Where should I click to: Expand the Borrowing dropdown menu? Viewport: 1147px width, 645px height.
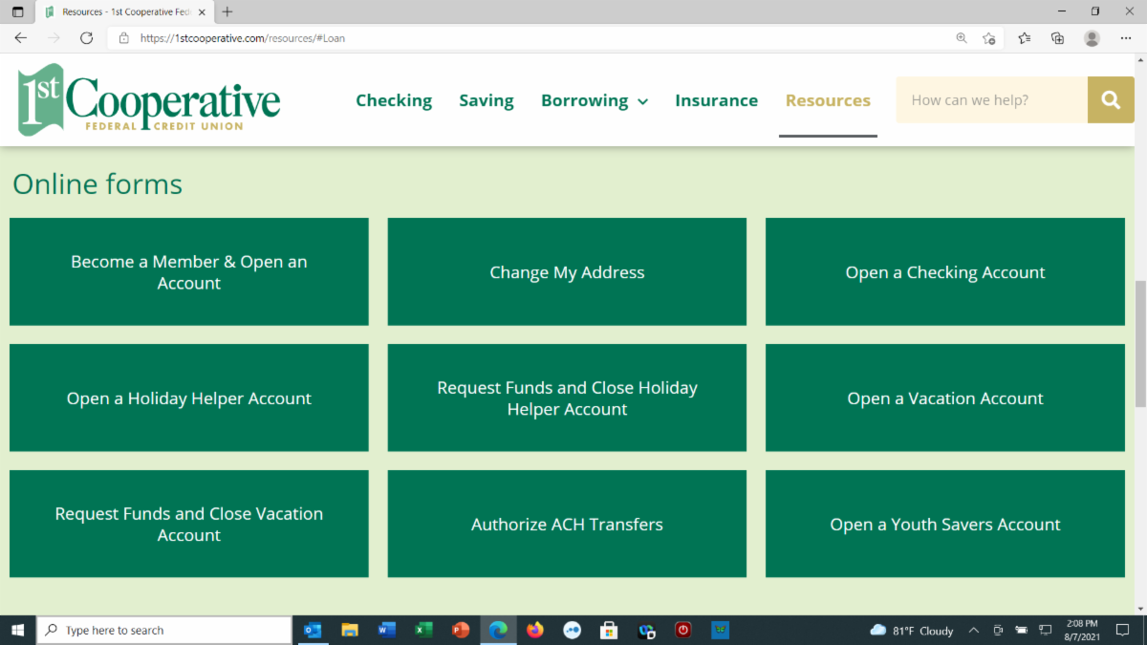[594, 100]
